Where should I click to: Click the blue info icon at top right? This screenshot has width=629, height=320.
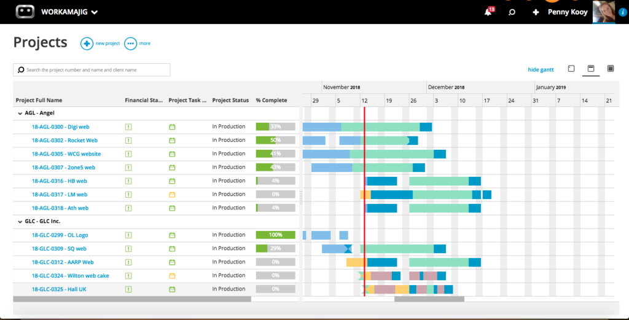[x=623, y=12]
